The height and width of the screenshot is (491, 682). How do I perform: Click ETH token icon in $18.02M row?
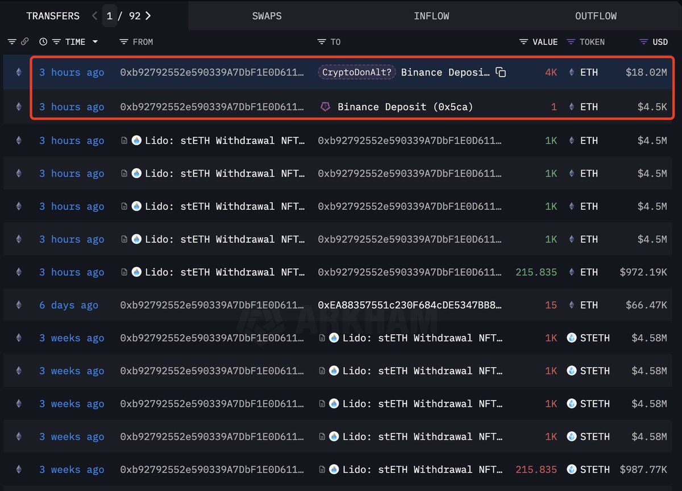[572, 72]
